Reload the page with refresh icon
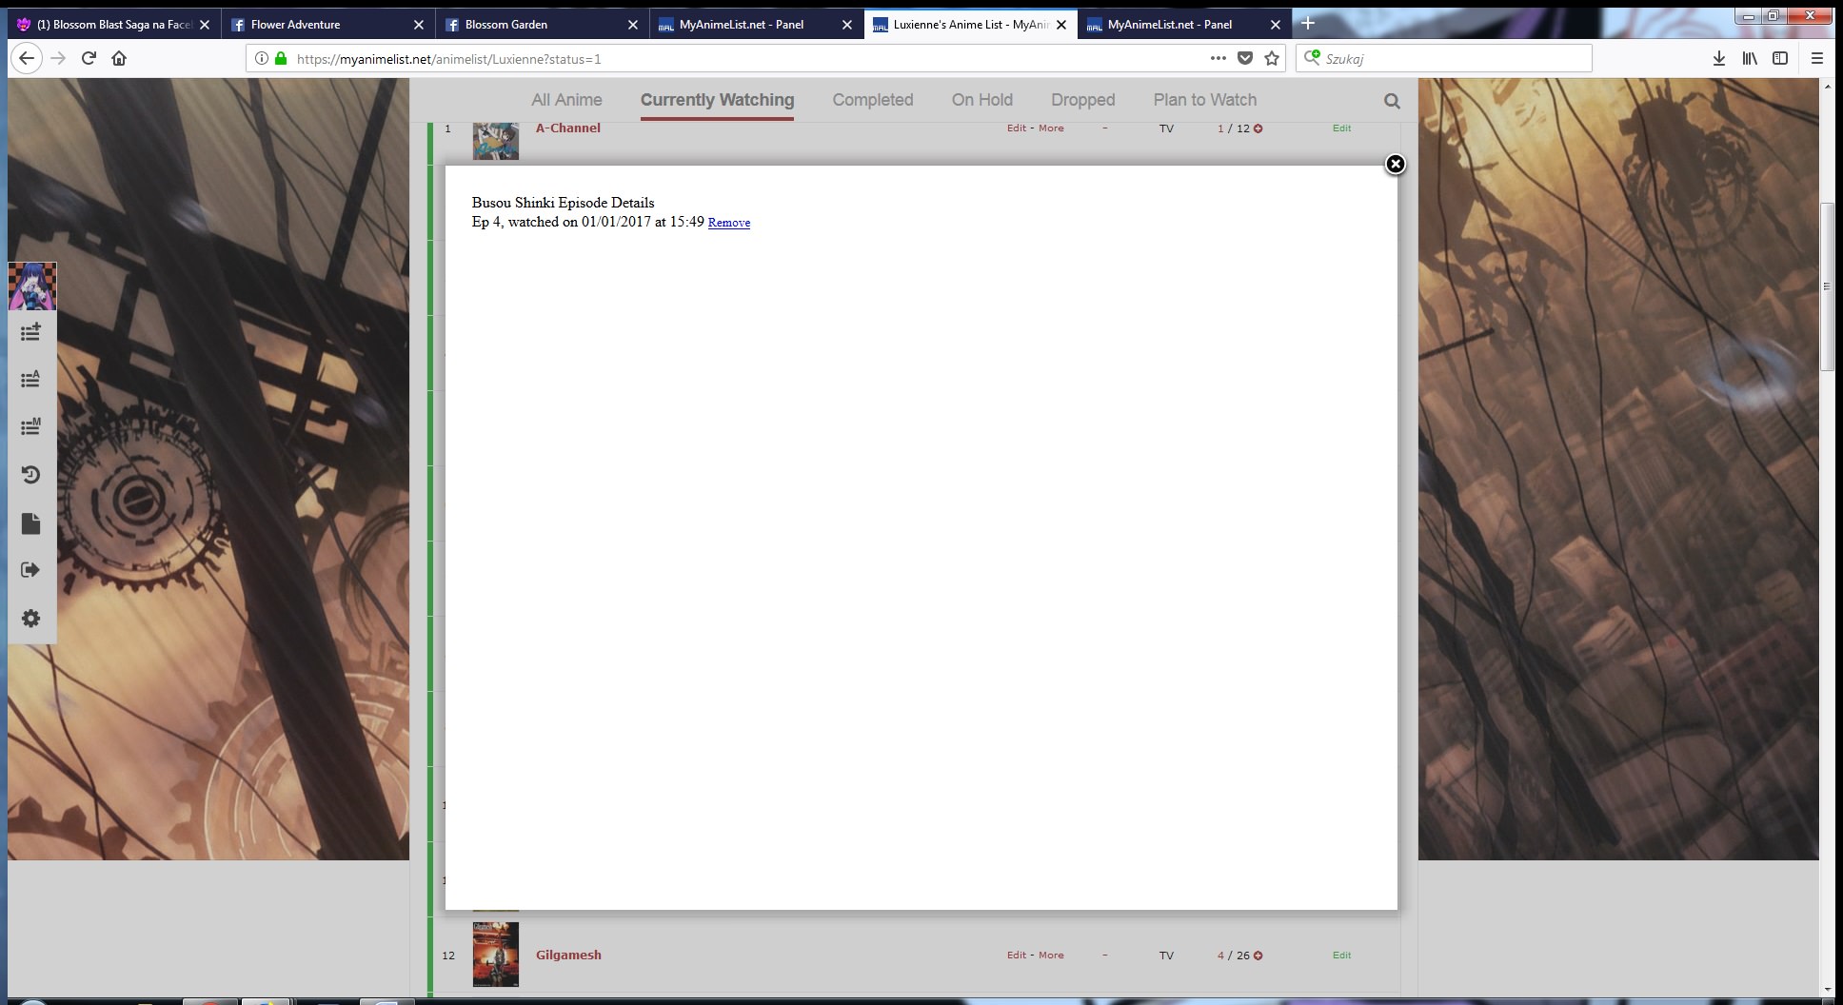The width and height of the screenshot is (1843, 1005). tap(89, 58)
